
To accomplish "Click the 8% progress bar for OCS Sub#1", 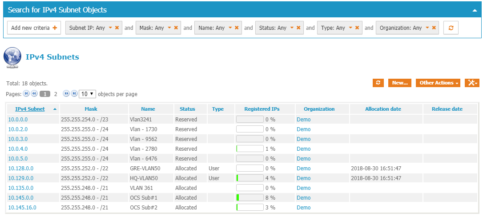I will pyautogui.click(x=250, y=198).
